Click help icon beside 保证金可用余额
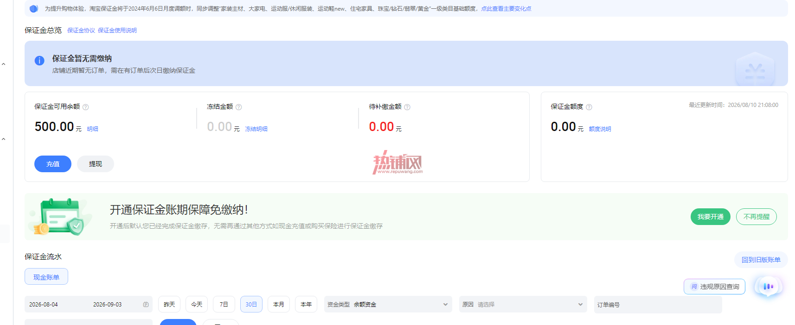Viewport: 795px width, 325px height. [86, 107]
